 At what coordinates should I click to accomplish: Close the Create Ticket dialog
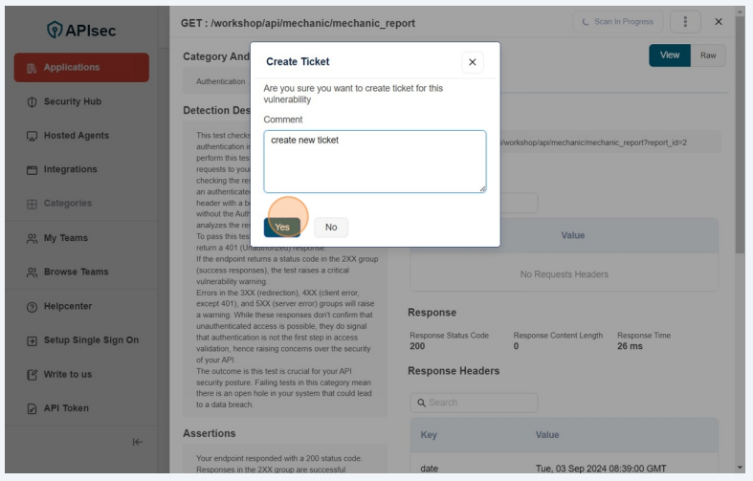tap(473, 62)
